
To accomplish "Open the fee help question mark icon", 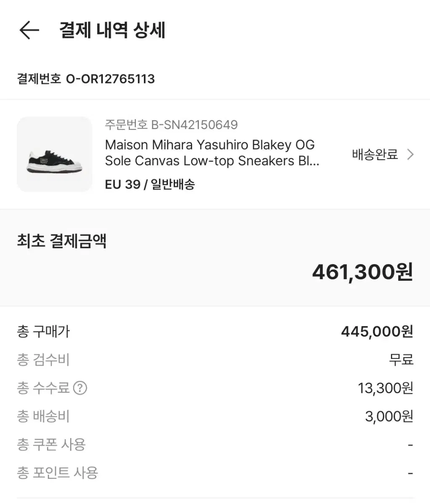I will click(x=80, y=388).
